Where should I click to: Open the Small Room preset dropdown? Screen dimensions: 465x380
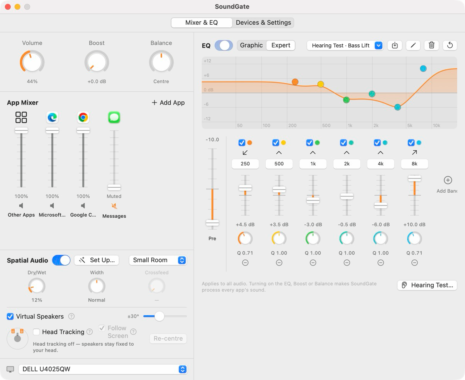tap(158, 260)
